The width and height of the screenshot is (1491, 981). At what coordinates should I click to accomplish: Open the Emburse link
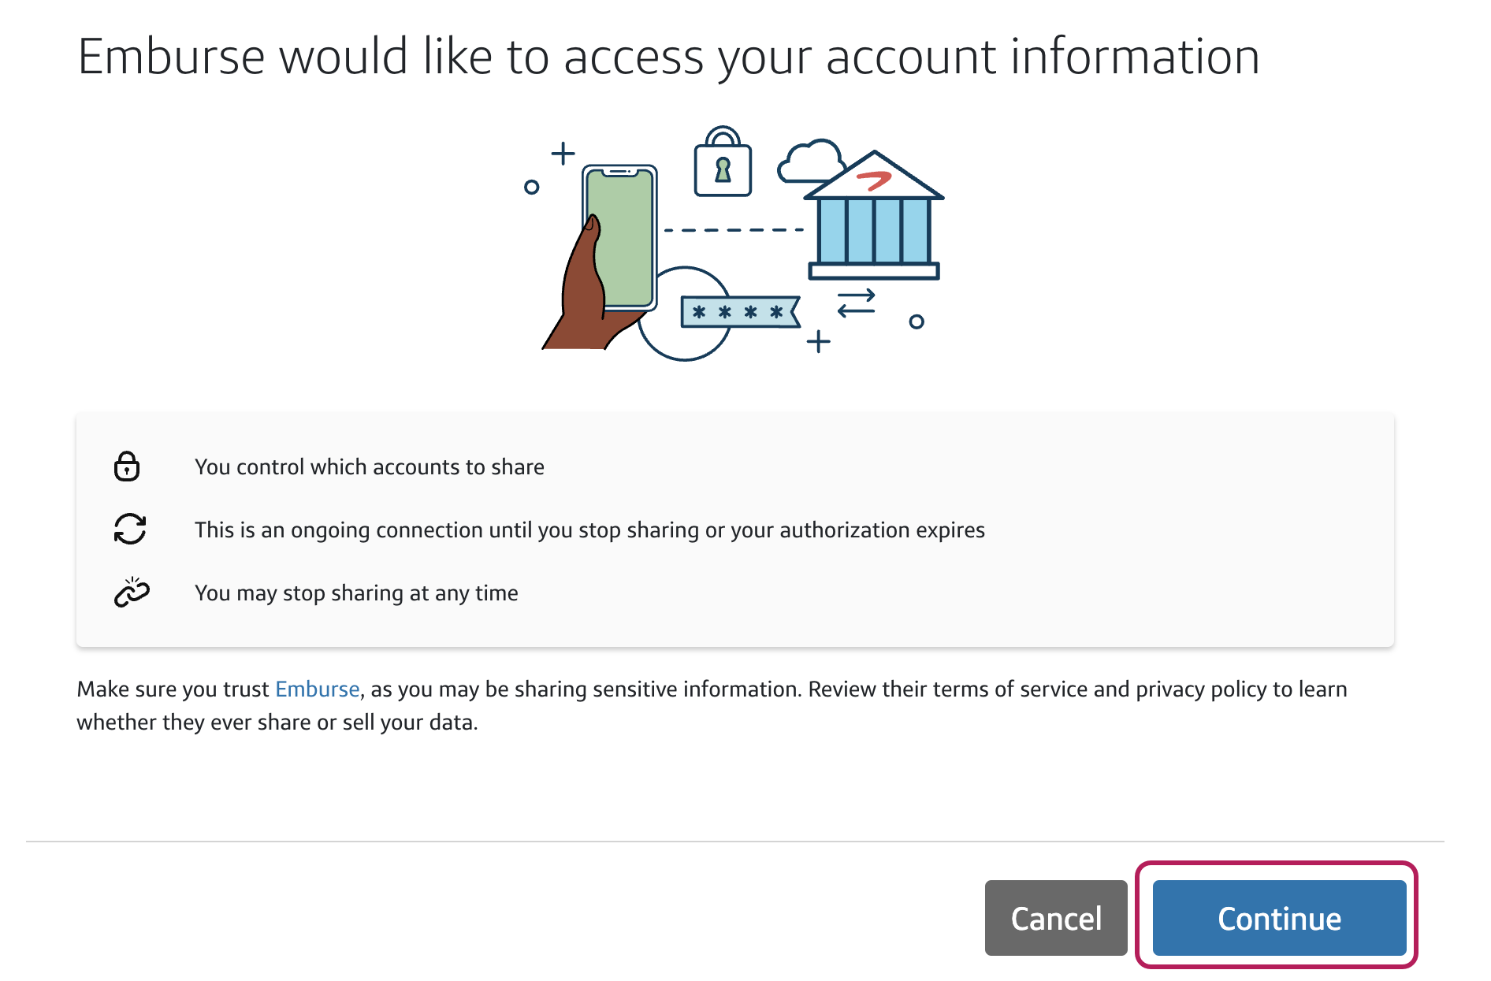coord(317,689)
